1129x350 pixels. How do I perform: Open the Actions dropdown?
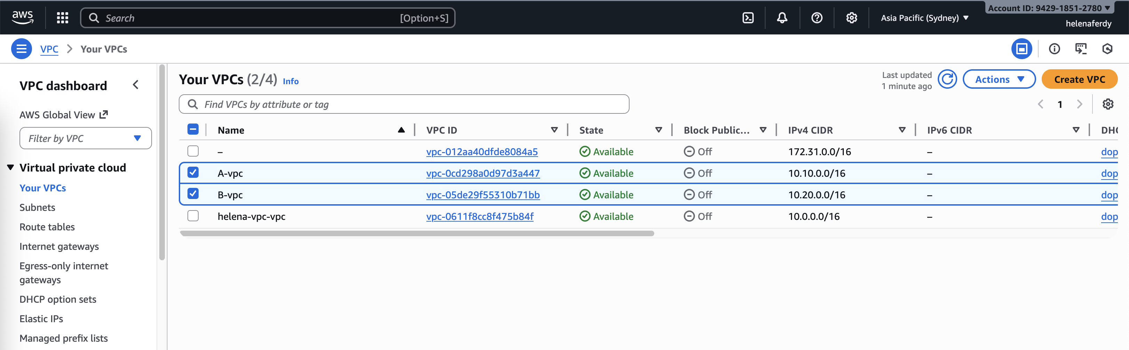coord(999,79)
